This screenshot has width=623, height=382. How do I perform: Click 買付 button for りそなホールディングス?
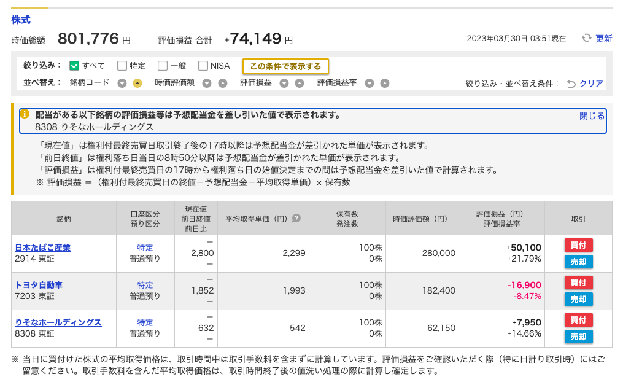578,320
